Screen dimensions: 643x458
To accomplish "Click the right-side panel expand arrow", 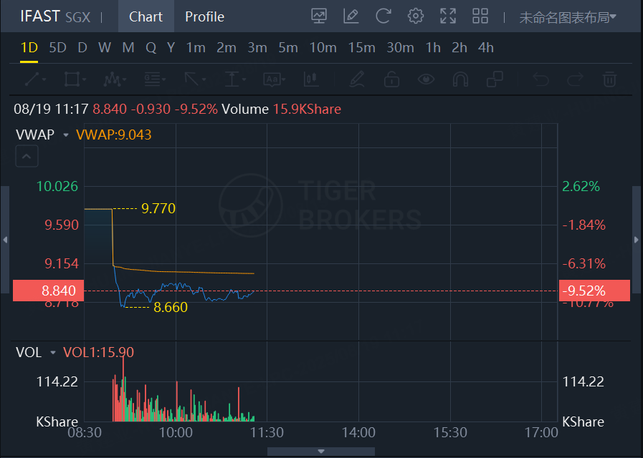I will [x=636, y=240].
